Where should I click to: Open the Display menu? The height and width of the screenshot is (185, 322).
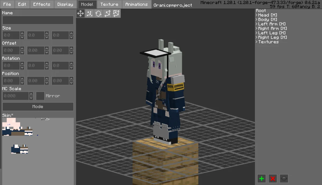click(x=65, y=4)
